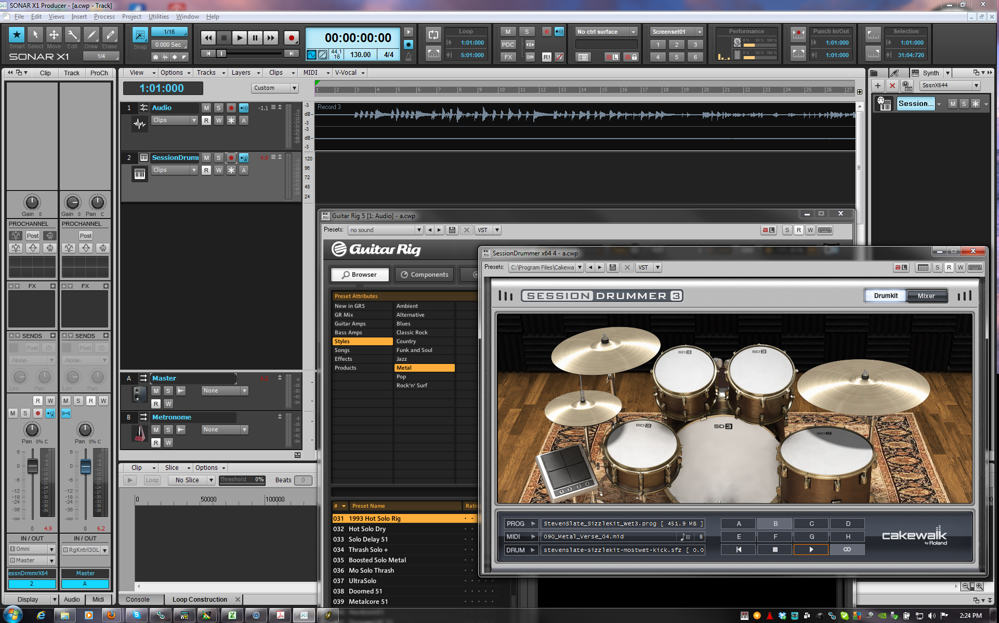Open Firefox from taskbar
The height and width of the screenshot is (623, 999).
point(111,615)
